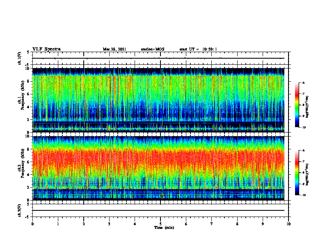Click the "ch.1(V)" waveform axis label
The height and width of the screenshot is (251, 325).
pyautogui.click(x=19, y=58)
